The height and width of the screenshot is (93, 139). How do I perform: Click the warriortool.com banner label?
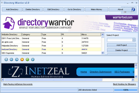tap(123, 17)
